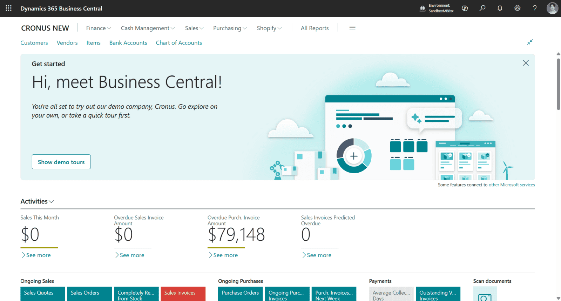Open the Outstanding Vendor Invoices tile
The height and width of the screenshot is (301, 561).
[x=438, y=294]
